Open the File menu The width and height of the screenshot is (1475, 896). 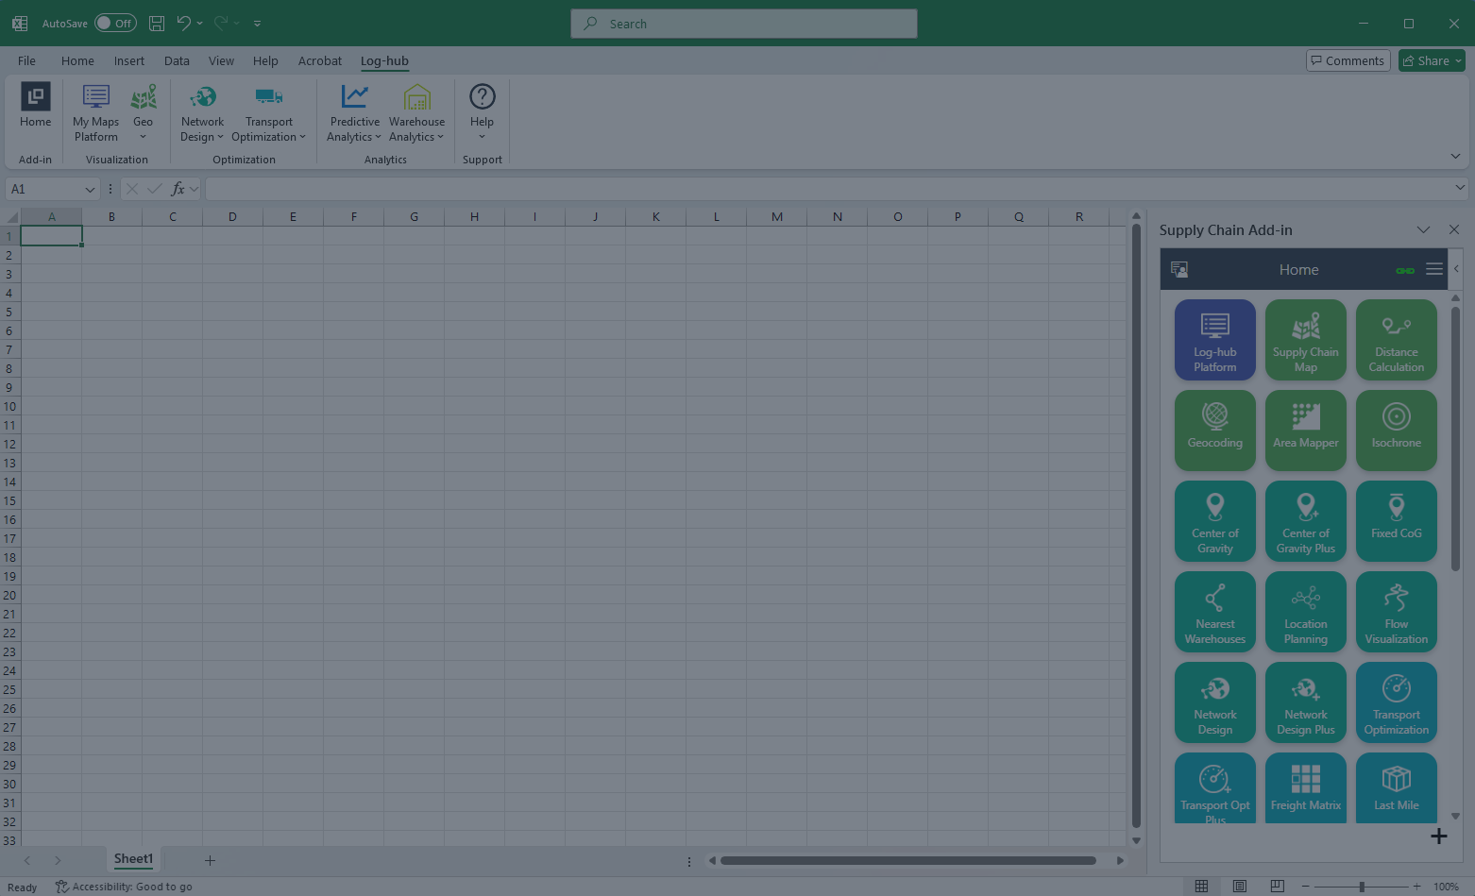pyautogui.click(x=26, y=60)
